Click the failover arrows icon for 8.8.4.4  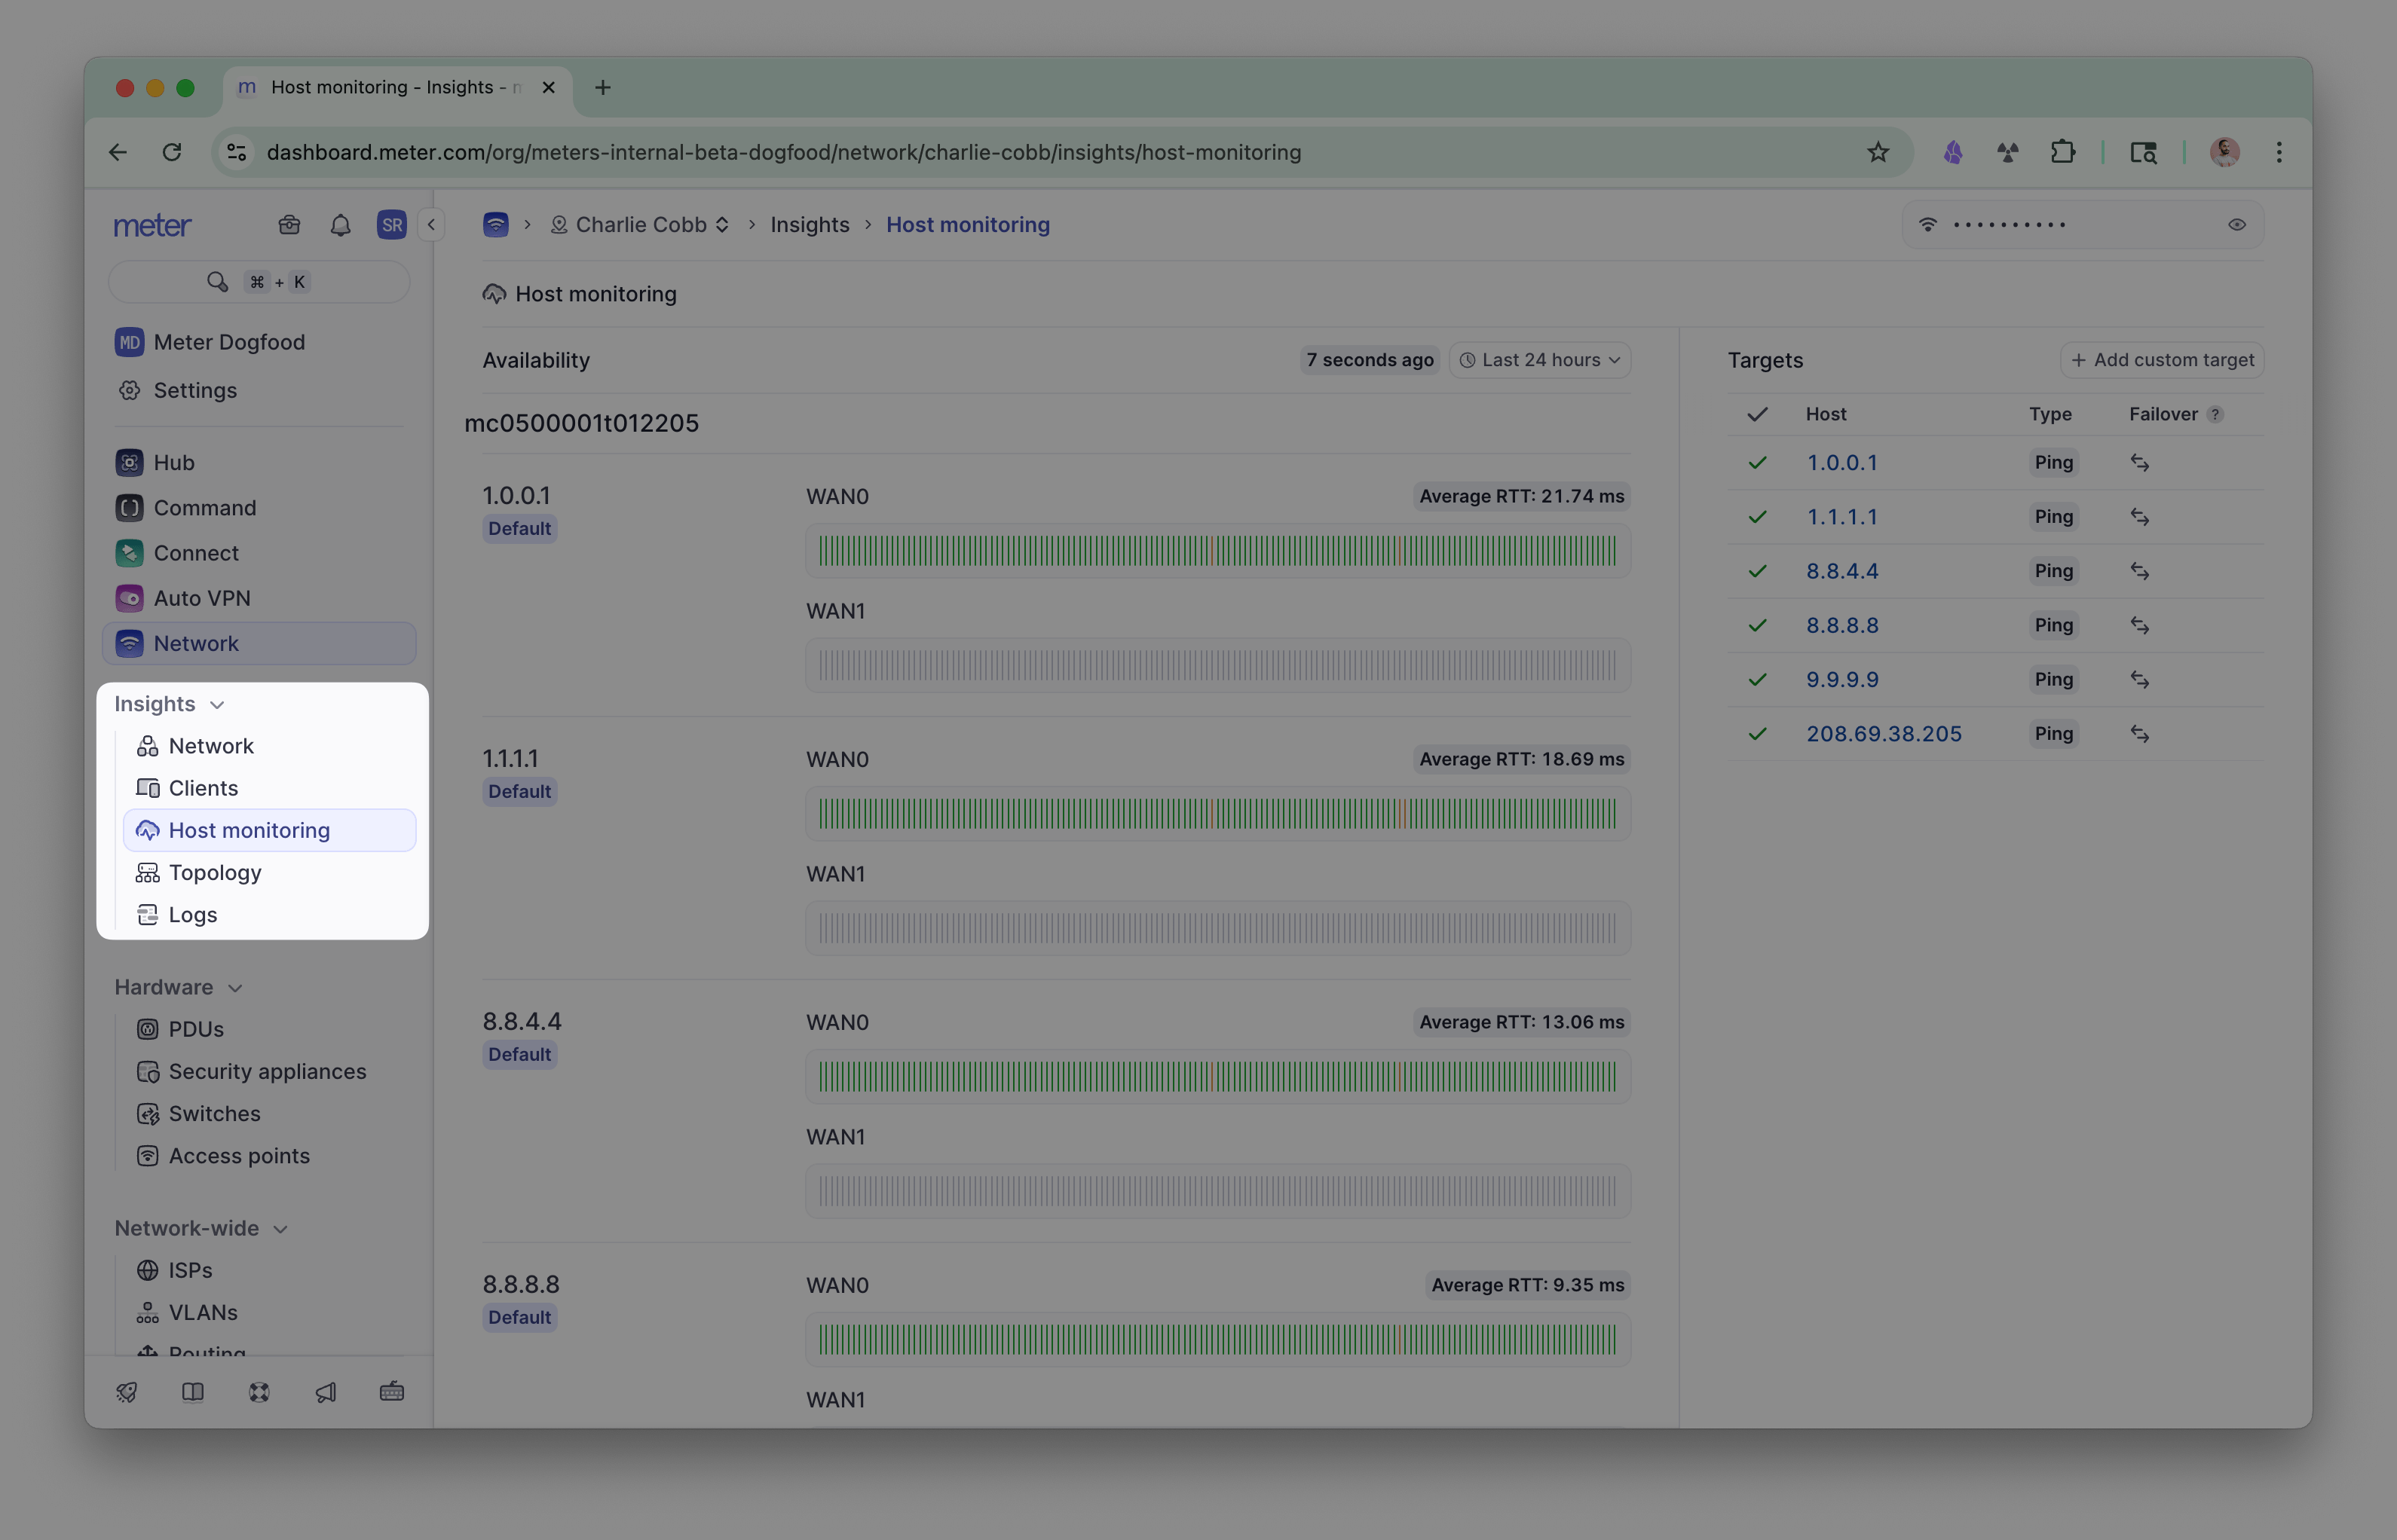2139,571
